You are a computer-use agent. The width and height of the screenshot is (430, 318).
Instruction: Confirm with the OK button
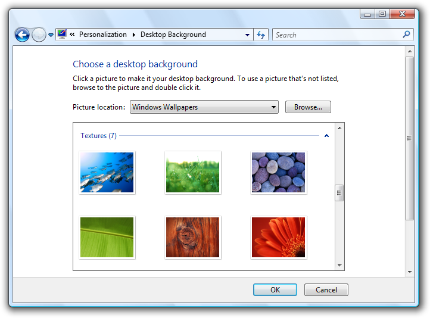pos(275,290)
